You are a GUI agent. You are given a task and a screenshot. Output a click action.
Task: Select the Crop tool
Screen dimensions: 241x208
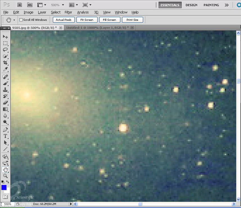[x=5, y=63]
